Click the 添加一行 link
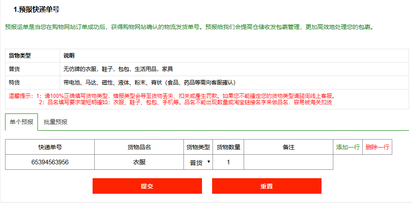The width and height of the screenshot is (412, 203). [x=348, y=147]
